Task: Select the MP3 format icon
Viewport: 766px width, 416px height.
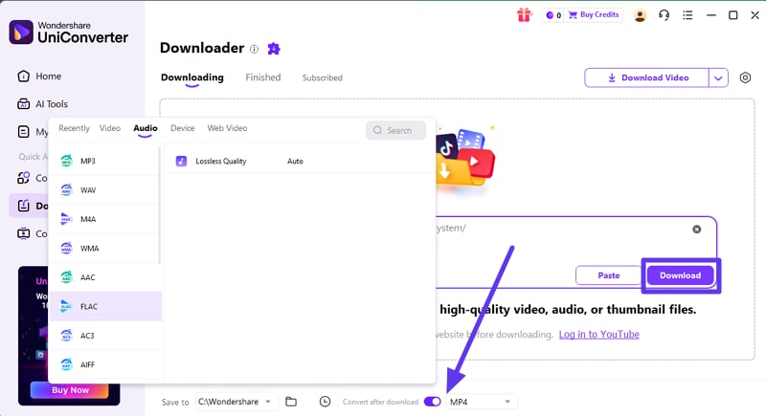Action: pyautogui.click(x=66, y=161)
